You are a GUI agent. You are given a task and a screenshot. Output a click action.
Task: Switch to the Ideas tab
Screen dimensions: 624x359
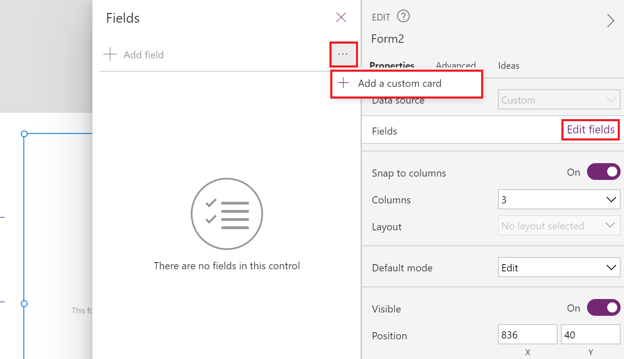pos(509,65)
